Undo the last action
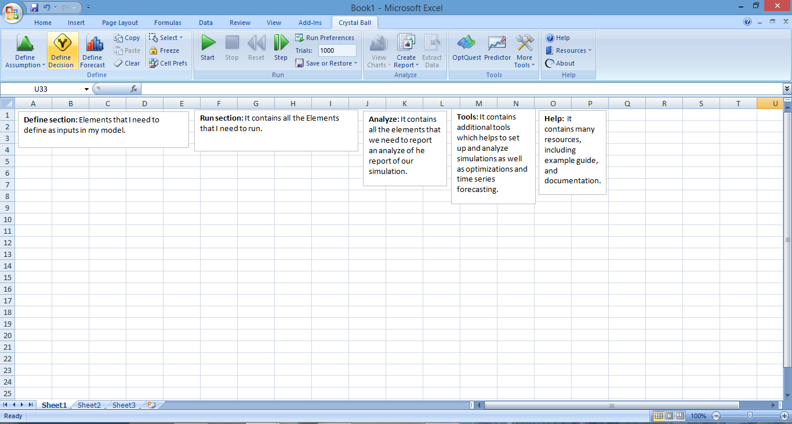The height and width of the screenshot is (424, 792). pyautogui.click(x=47, y=8)
